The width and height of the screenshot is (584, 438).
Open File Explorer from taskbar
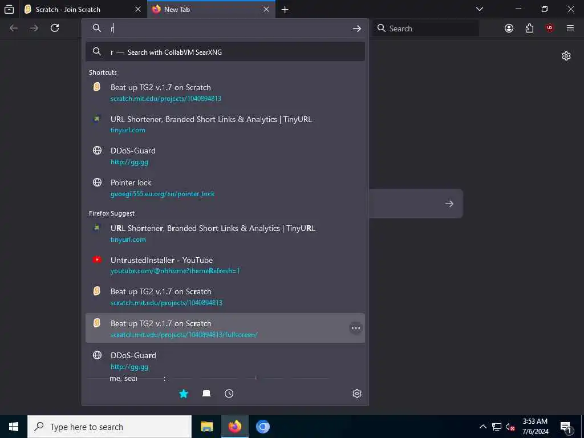[206, 427]
